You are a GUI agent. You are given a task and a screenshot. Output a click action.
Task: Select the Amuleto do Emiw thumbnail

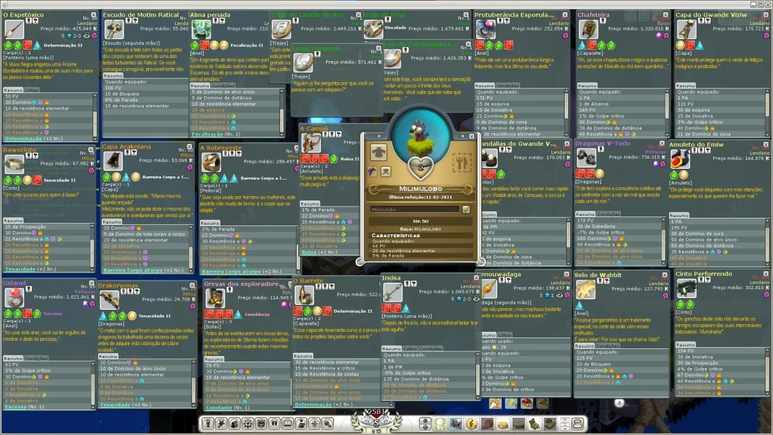click(679, 159)
